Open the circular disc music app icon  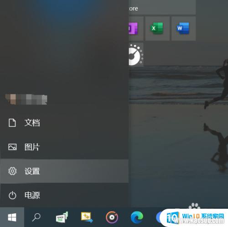pyautogui.click(x=112, y=217)
